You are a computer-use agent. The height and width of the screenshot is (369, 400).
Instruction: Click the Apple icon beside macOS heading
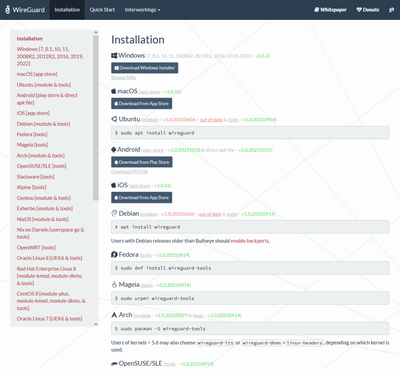[114, 91]
